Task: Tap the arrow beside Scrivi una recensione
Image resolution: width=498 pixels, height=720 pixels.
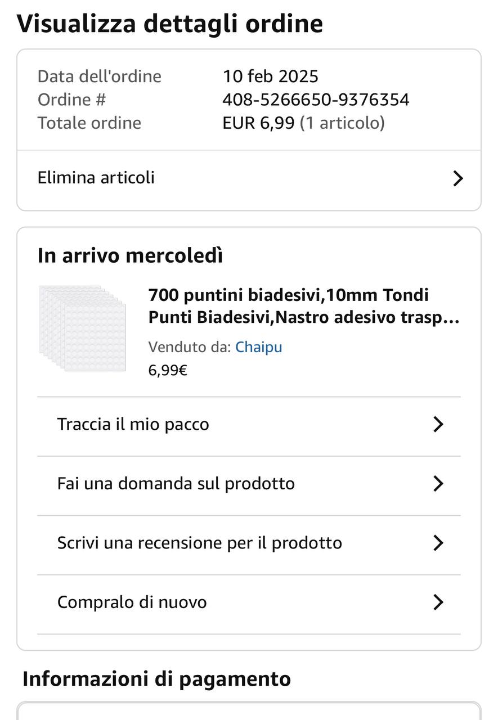Action: coord(438,543)
